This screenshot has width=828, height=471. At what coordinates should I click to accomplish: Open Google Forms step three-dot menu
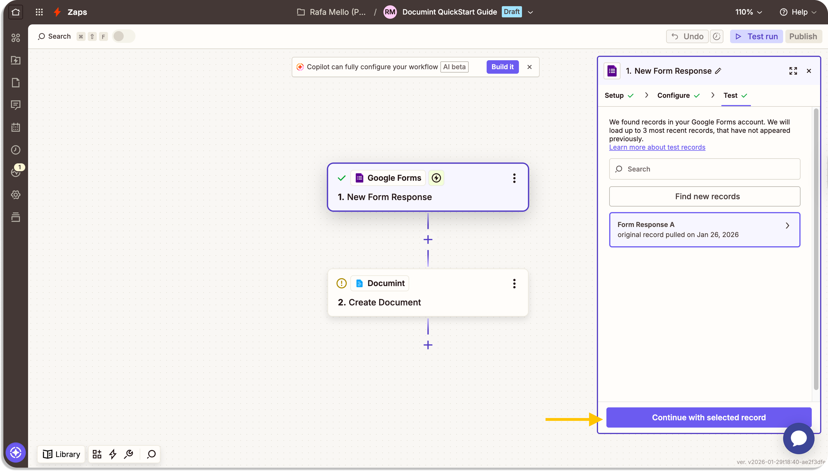(514, 178)
